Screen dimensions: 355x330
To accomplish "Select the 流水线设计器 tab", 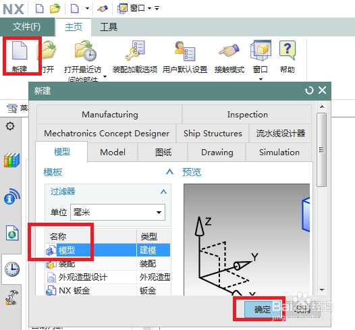I will pos(280,134).
